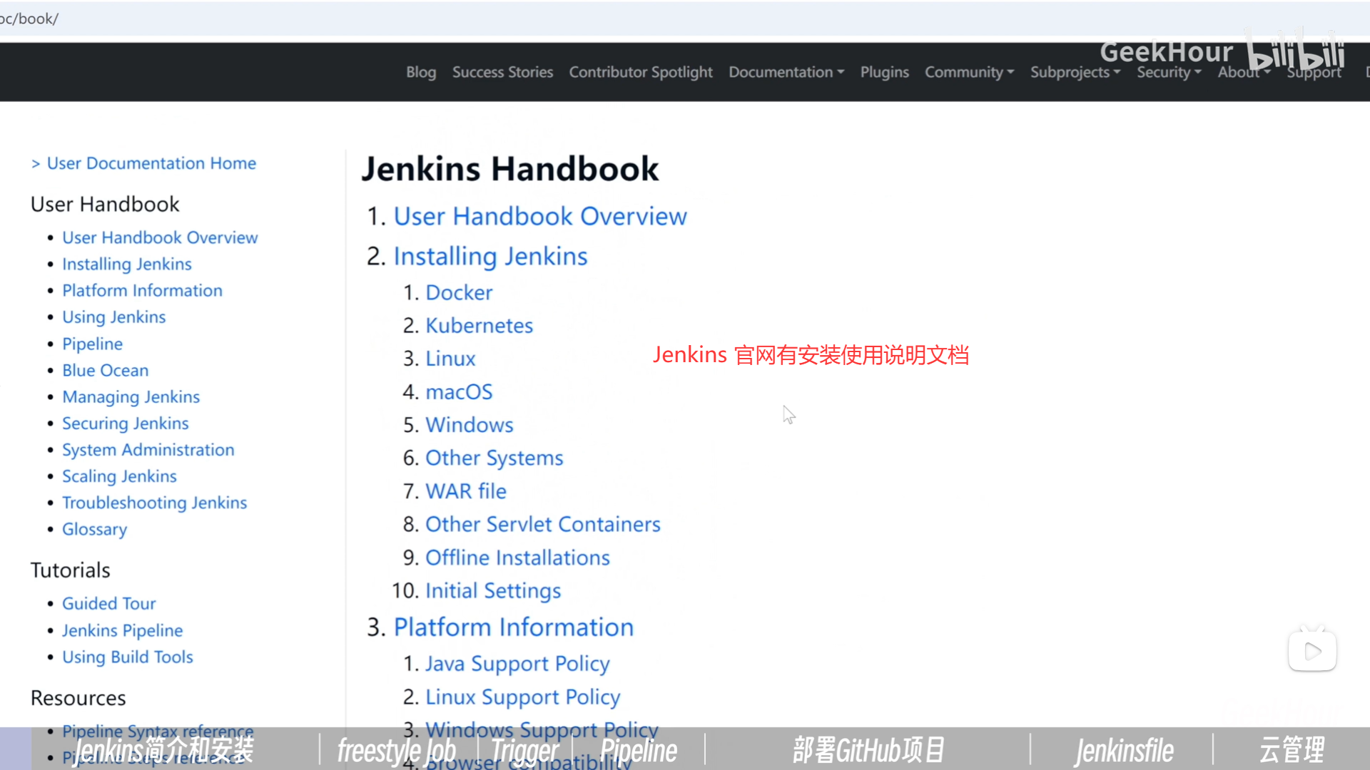Image resolution: width=1370 pixels, height=770 pixels.
Task: Expand the Documentation dropdown menu
Action: coord(786,72)
